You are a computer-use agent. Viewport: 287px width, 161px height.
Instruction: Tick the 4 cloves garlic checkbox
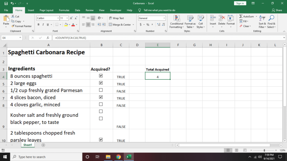(x=101, y=104)
